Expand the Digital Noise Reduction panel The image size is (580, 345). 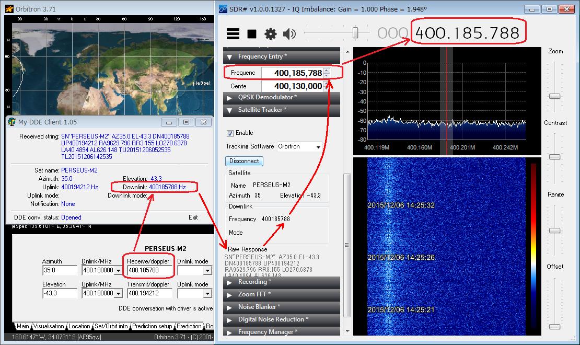tap(282, 320)
